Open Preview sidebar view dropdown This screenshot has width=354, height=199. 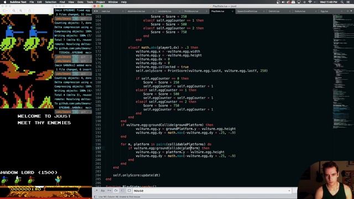point(5,11)
